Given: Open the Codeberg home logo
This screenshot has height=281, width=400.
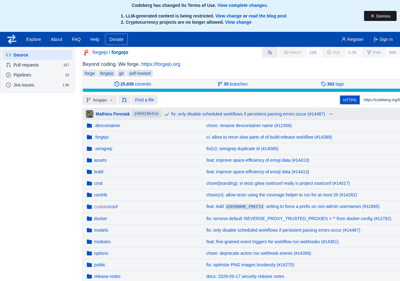Looking at the screenshot, I should [12, 39].
